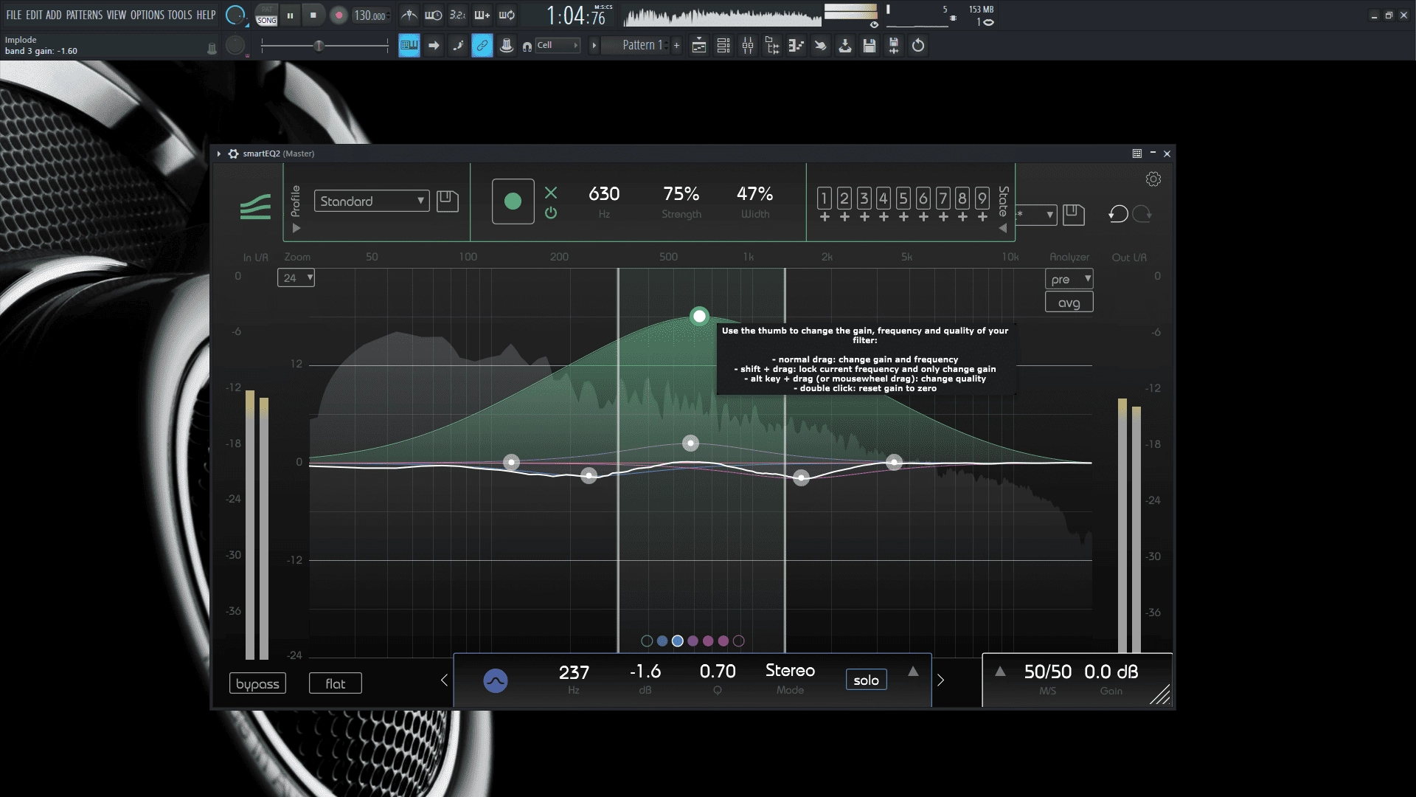Open the piano roll view
The image size is (1416, 797).
coord(796,46)
